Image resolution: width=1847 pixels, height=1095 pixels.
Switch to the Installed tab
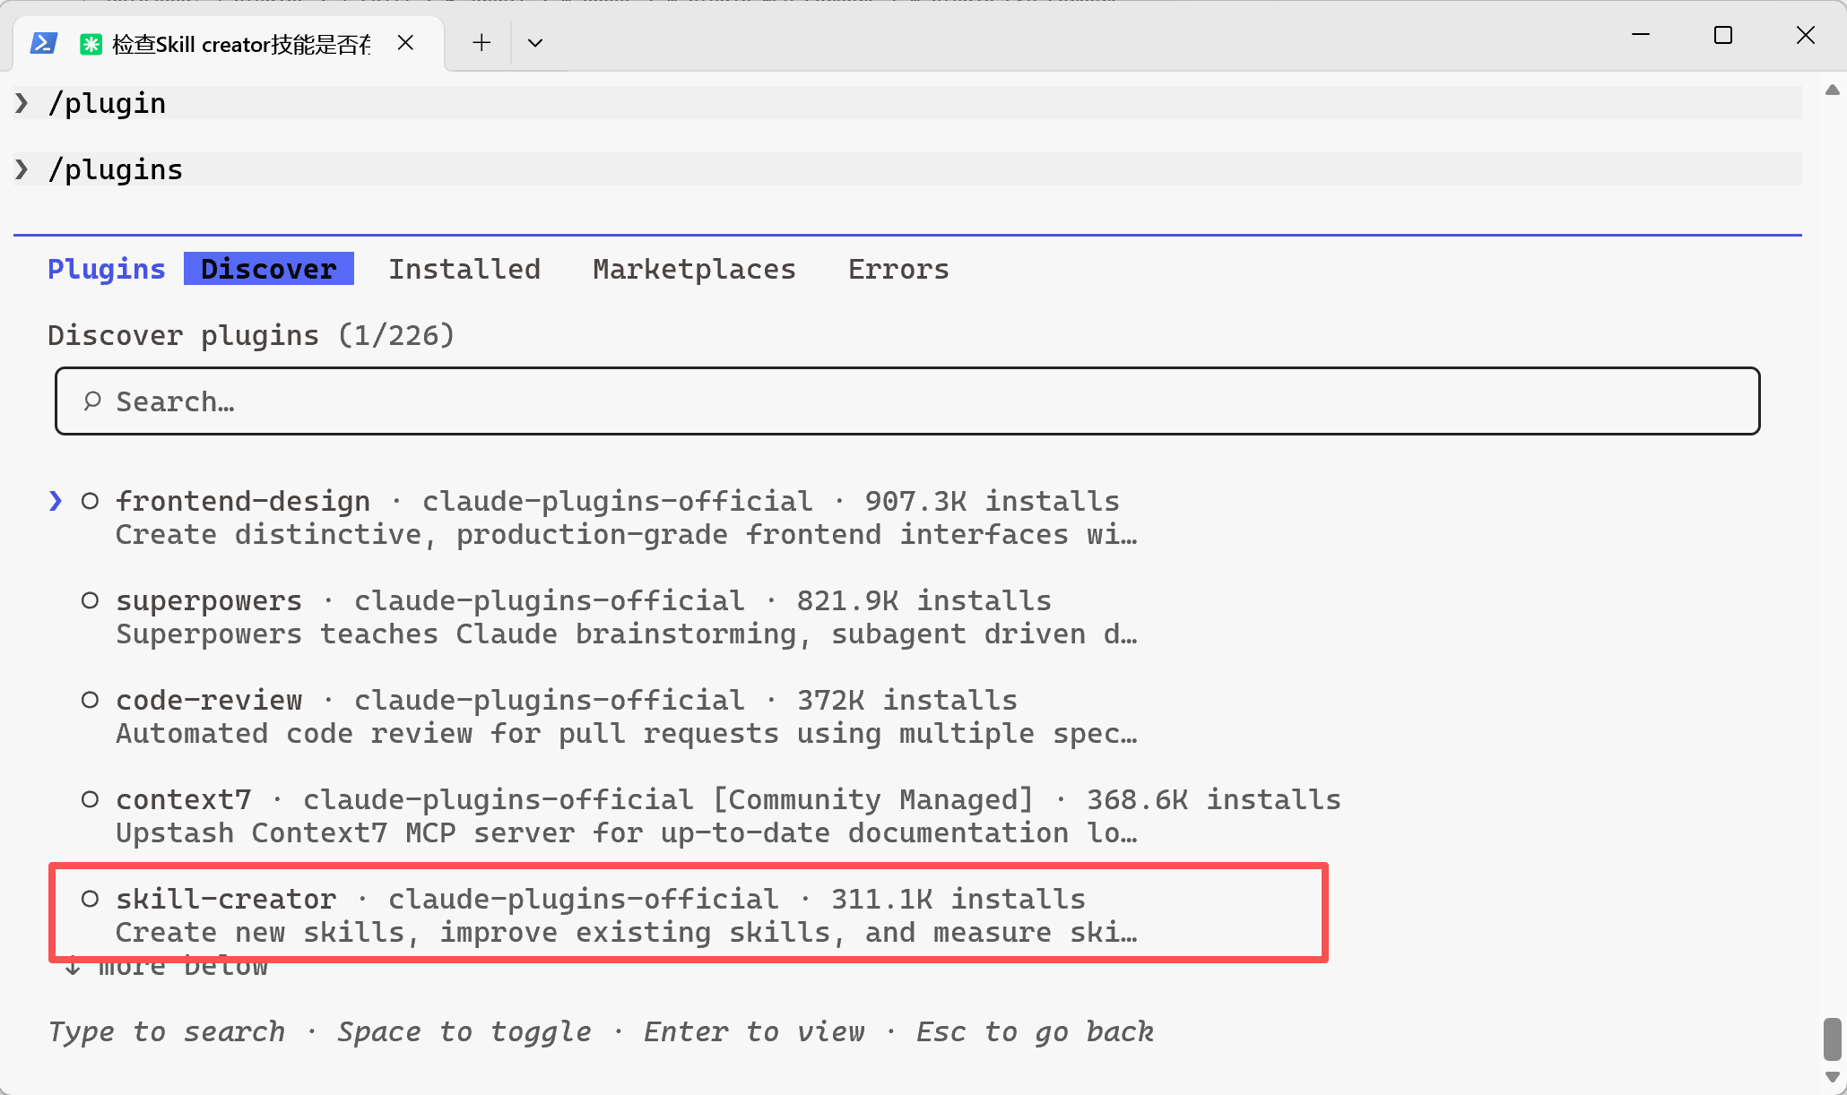[464, 269]
